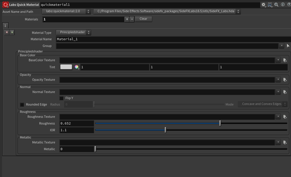Click the Clear materials button
The height and width of the screenshot is (177, 291).
click(x=143, y=19)
